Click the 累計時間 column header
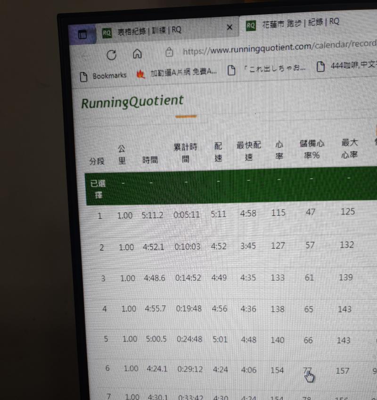The image size is (377, 400). (x=186, y=153)
